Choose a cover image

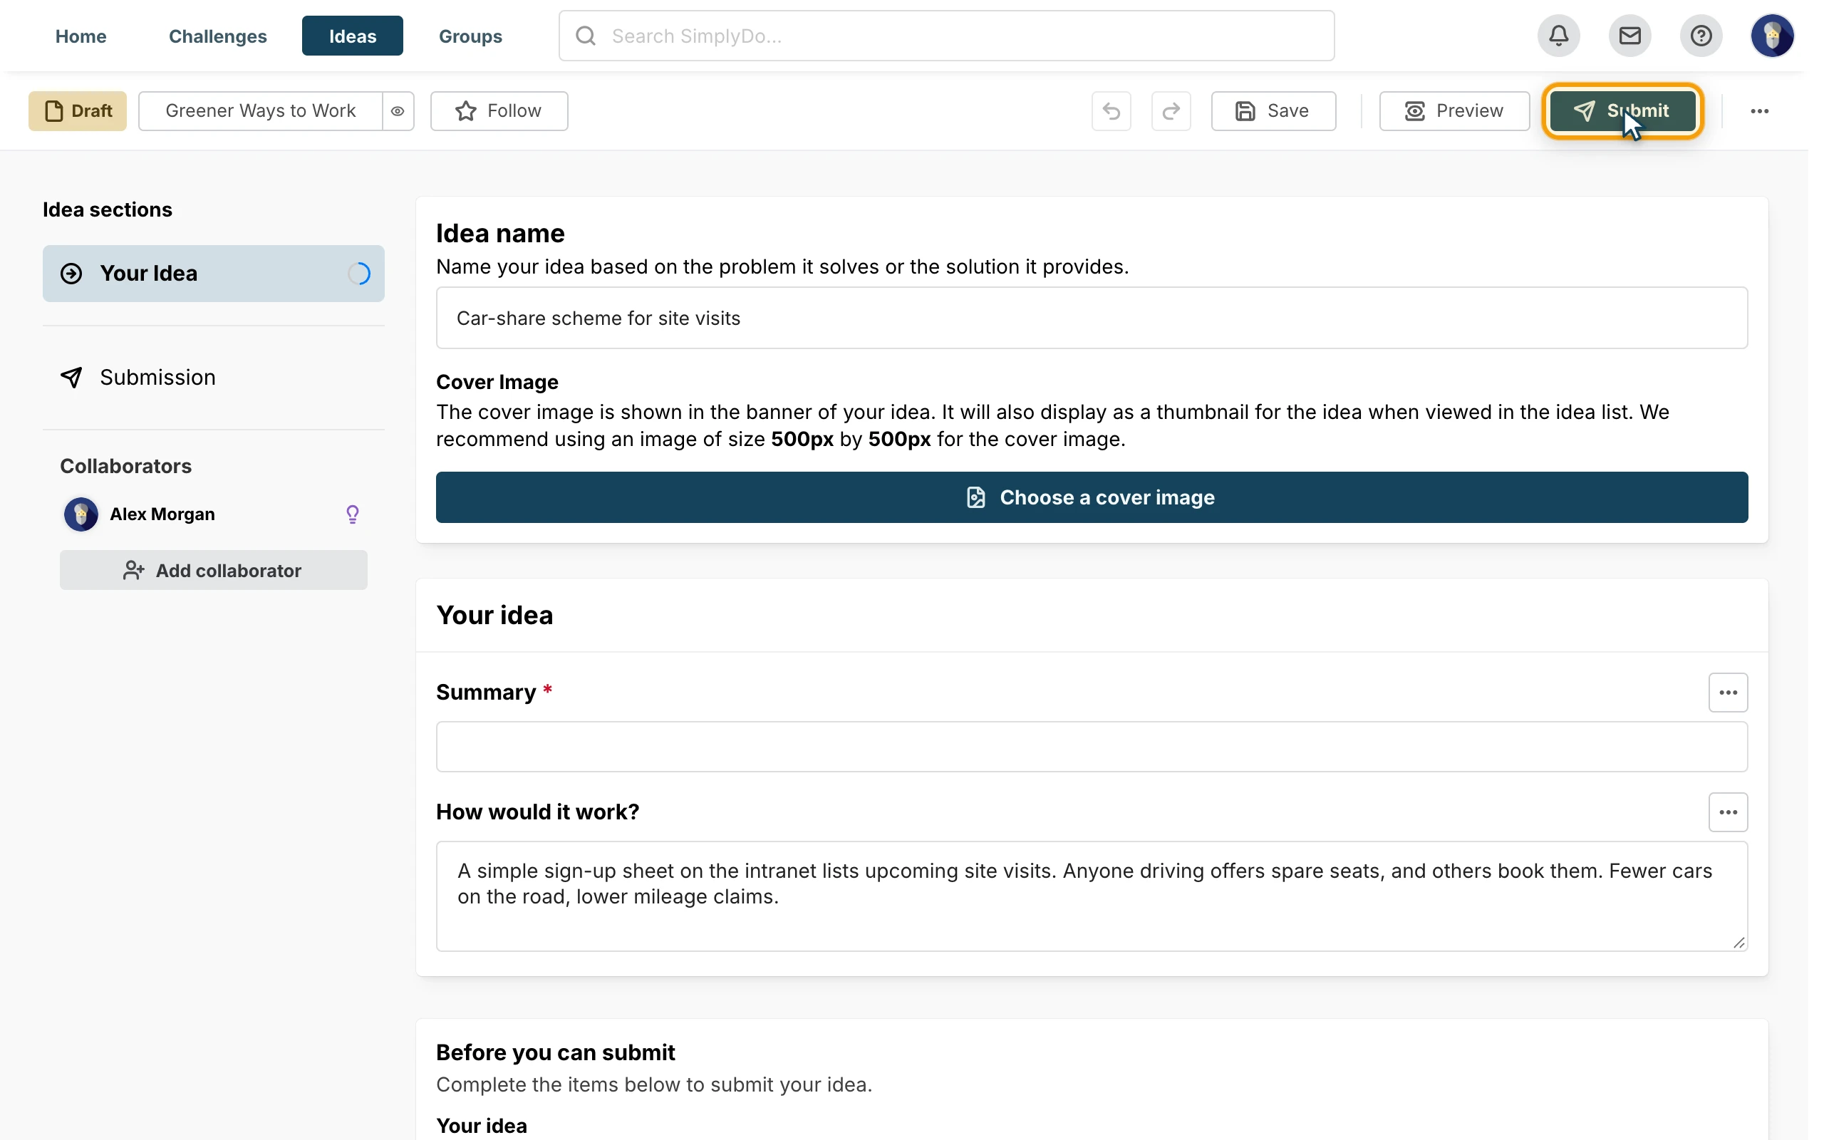(x=1092, y=497)
